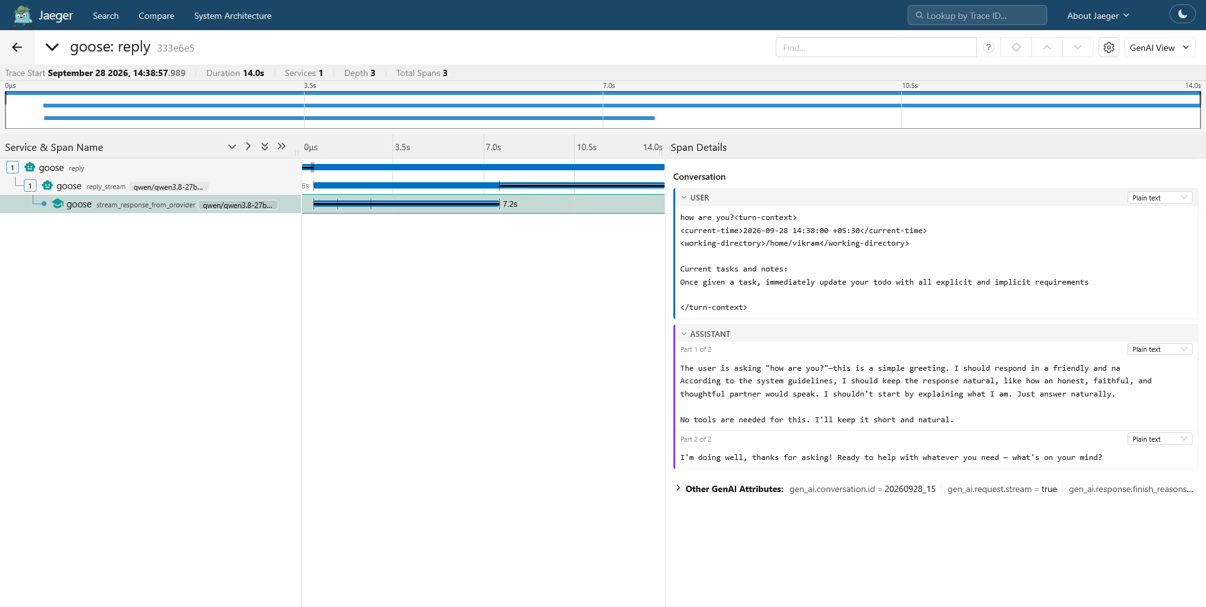Collapse the trace header chevron beside goose: reply
The width and height of the screenshot is (1206, 607).
[x=52, y=47]
